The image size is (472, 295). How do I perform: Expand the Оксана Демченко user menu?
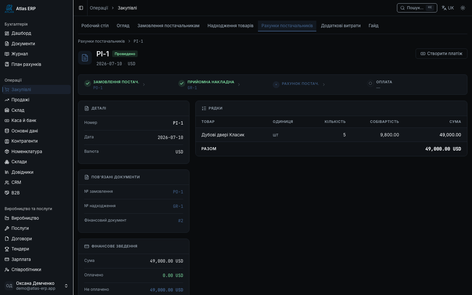(36, 286)
